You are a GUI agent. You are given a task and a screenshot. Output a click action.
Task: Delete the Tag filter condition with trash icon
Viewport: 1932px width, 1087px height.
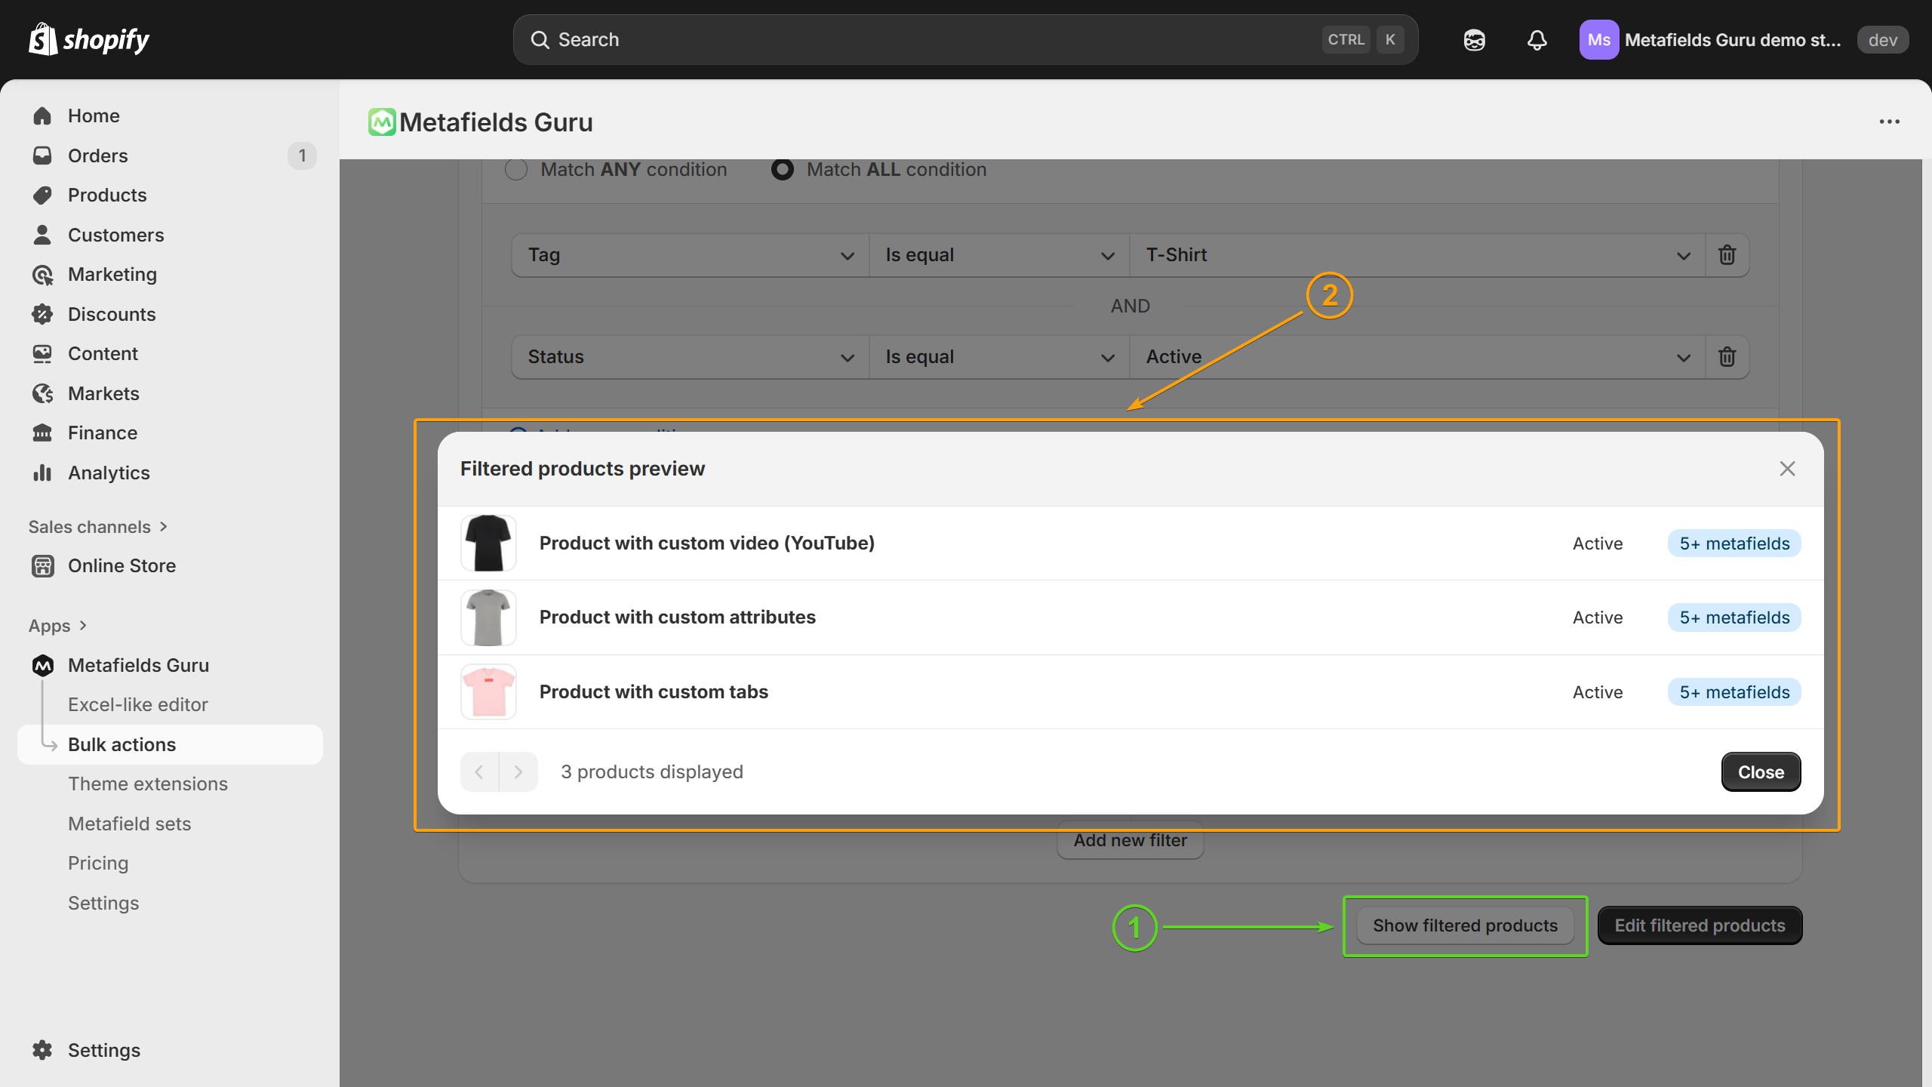point(1727,255)
